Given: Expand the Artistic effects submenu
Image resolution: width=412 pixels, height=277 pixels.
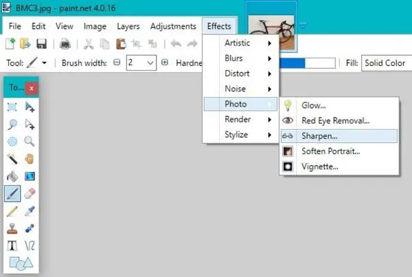Looking at the screenshot, I should (x=240, y=43).
